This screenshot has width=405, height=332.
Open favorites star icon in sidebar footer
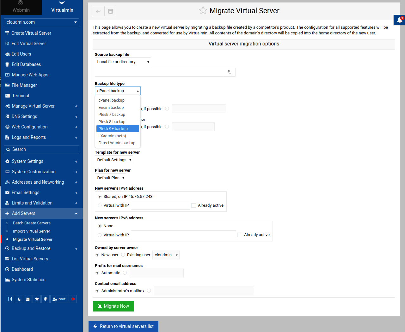pyautogui.click(x=37, y=299)
